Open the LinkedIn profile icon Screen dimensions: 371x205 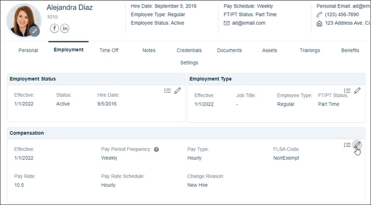[x=65, y=29]
